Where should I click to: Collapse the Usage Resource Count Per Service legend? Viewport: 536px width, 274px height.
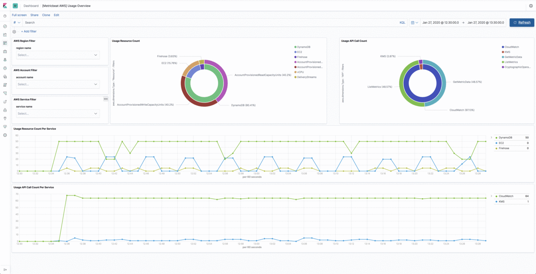coord(491,137)
